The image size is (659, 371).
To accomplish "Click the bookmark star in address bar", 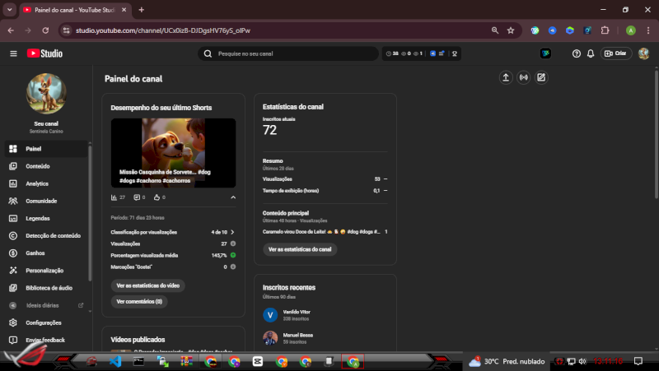I will pyautogui.click(x=511, y=30).
